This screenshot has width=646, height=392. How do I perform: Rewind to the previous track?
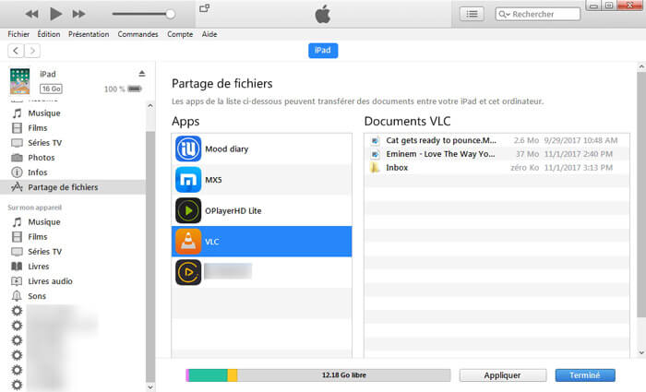[x=32, y=14]
